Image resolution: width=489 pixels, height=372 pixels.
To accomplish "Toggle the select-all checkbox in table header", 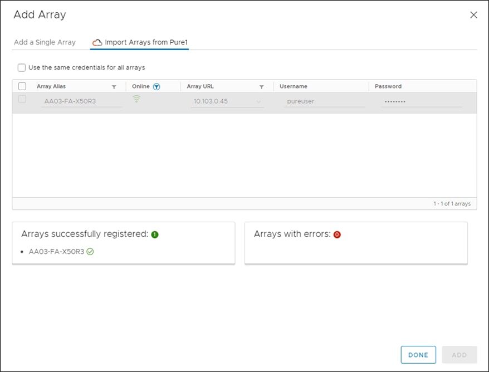I will 23,86.
